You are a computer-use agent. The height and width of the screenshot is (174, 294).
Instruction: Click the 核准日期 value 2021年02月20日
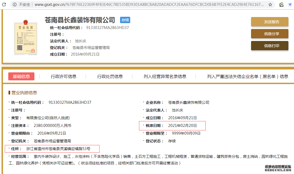[x=182, y=125]
